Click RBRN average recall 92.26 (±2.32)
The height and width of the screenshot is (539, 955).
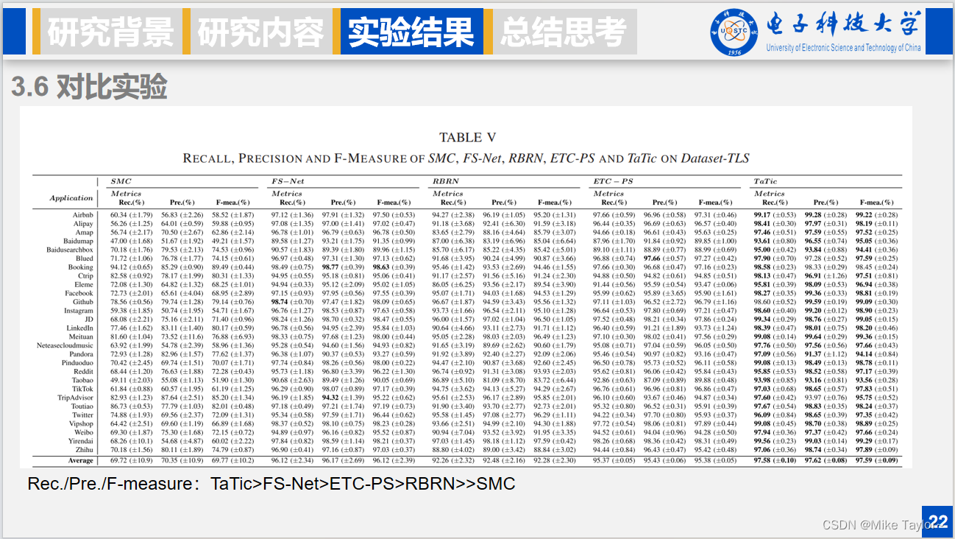(453, 460)
